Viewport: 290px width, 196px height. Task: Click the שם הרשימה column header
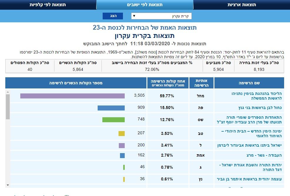tap(249, 83)
